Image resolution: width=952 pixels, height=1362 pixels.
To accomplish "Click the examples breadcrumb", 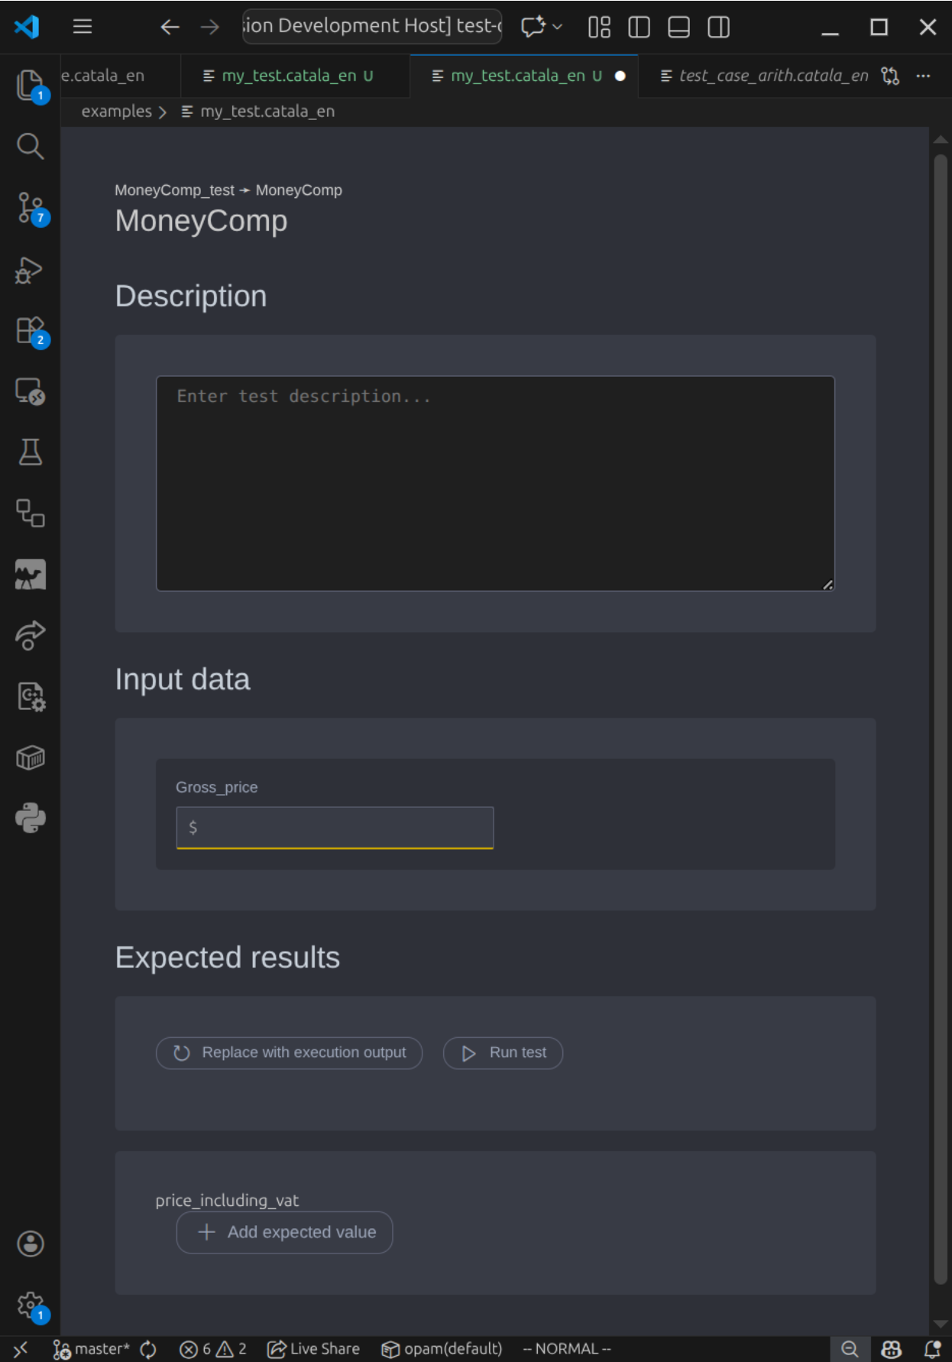I will tap(117, 112).
